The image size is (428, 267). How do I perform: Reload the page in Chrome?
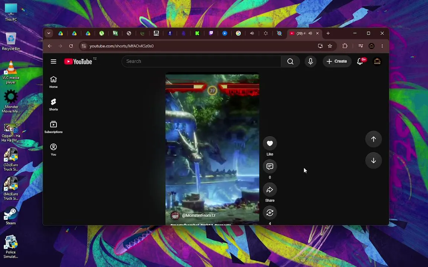pos(71,46)
